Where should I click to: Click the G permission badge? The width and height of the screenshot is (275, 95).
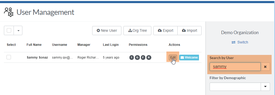pyautogui.click(x=137, y=58)
